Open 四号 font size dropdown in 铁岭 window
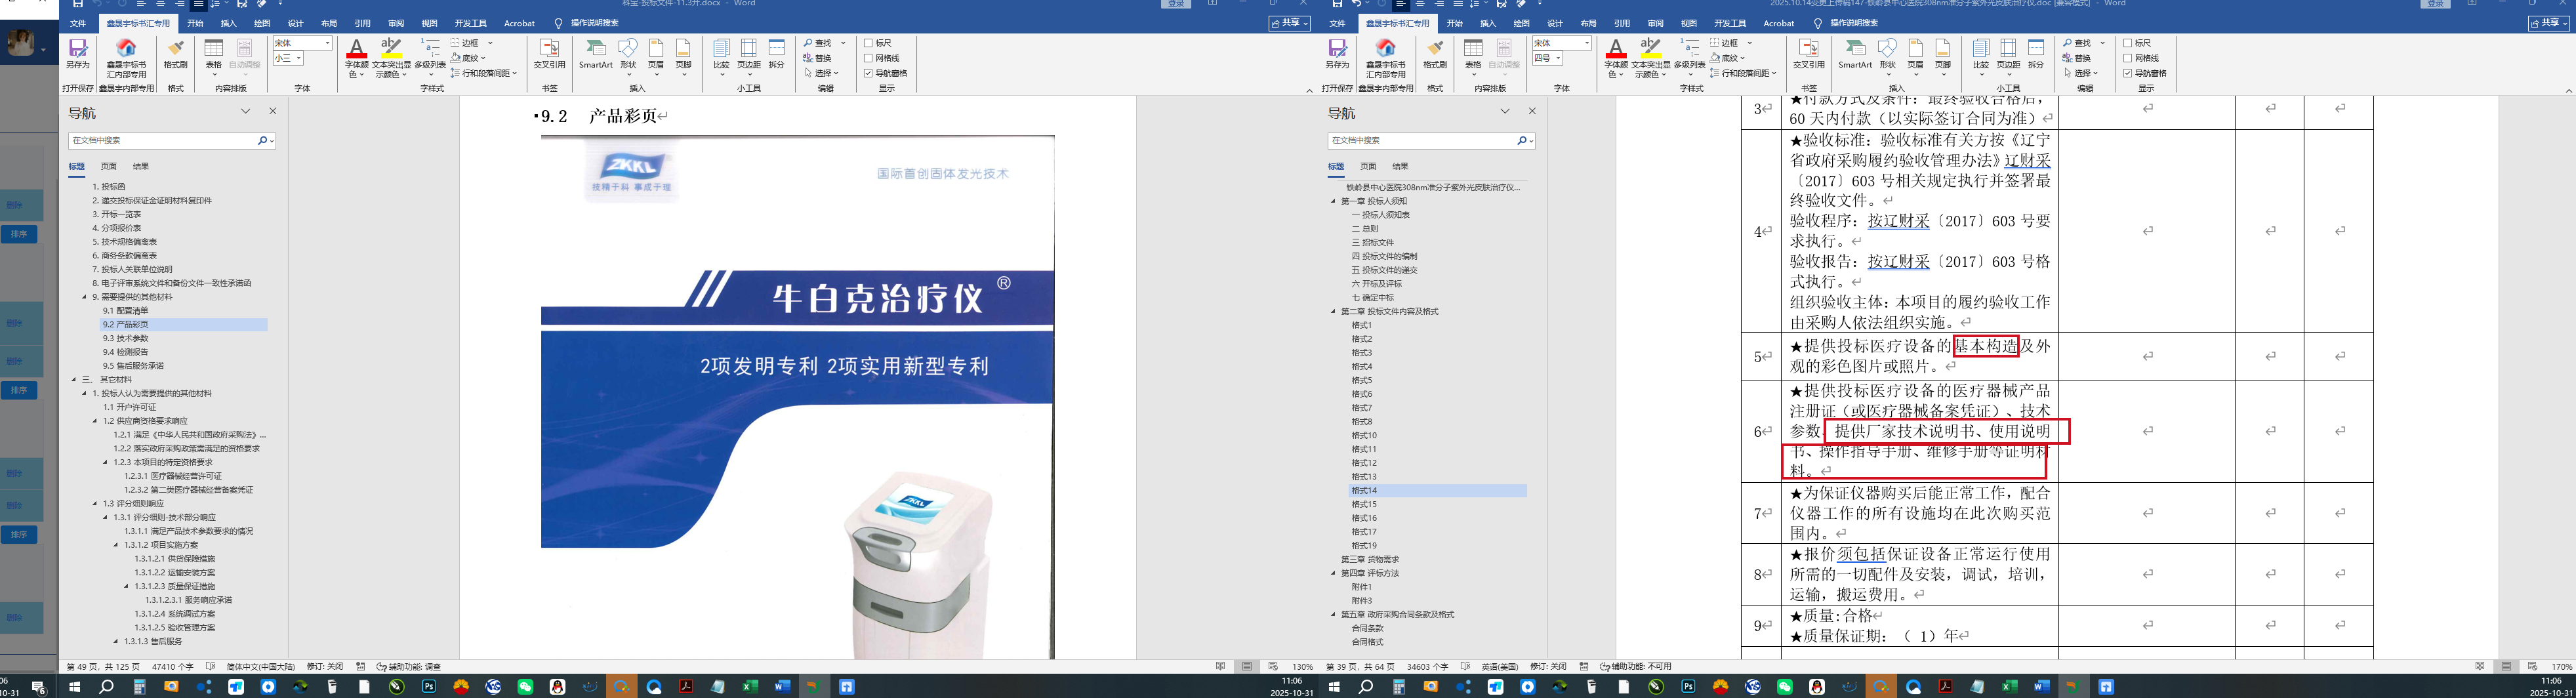2576x698 pixels. pyautogui.click(x=1558, y=58)
